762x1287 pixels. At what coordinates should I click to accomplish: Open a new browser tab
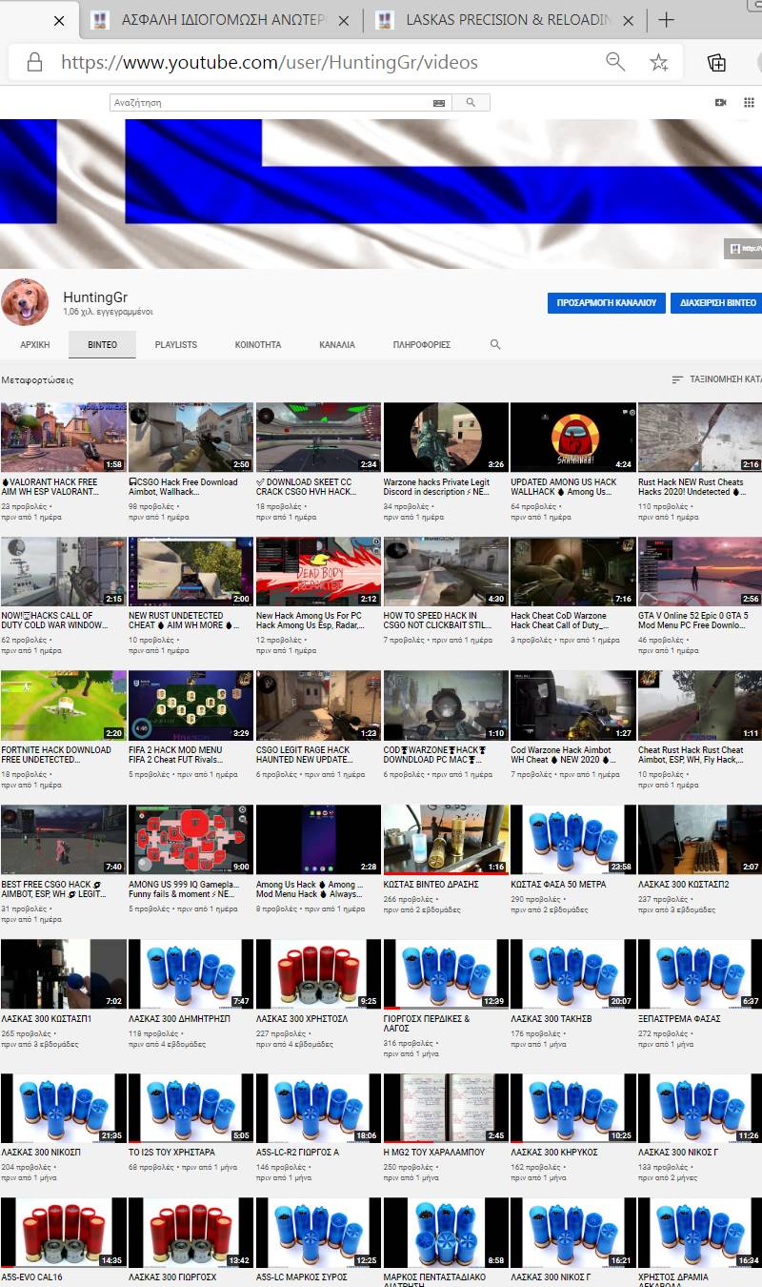667,20
